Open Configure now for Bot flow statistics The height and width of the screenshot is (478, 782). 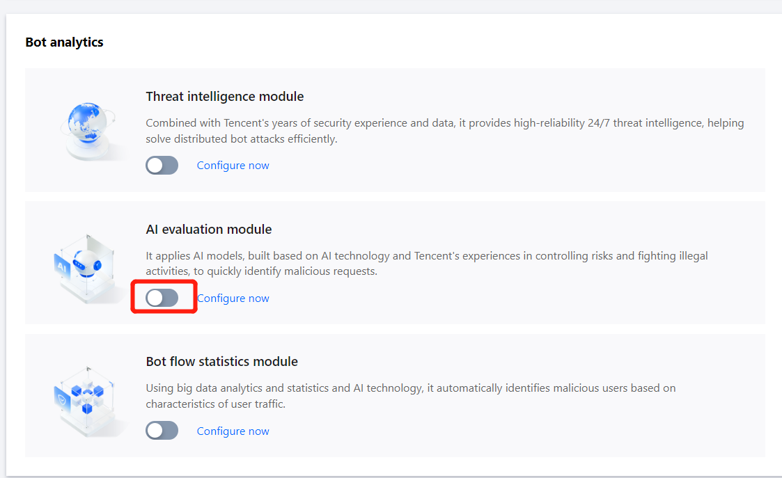(x=233, y=431)
